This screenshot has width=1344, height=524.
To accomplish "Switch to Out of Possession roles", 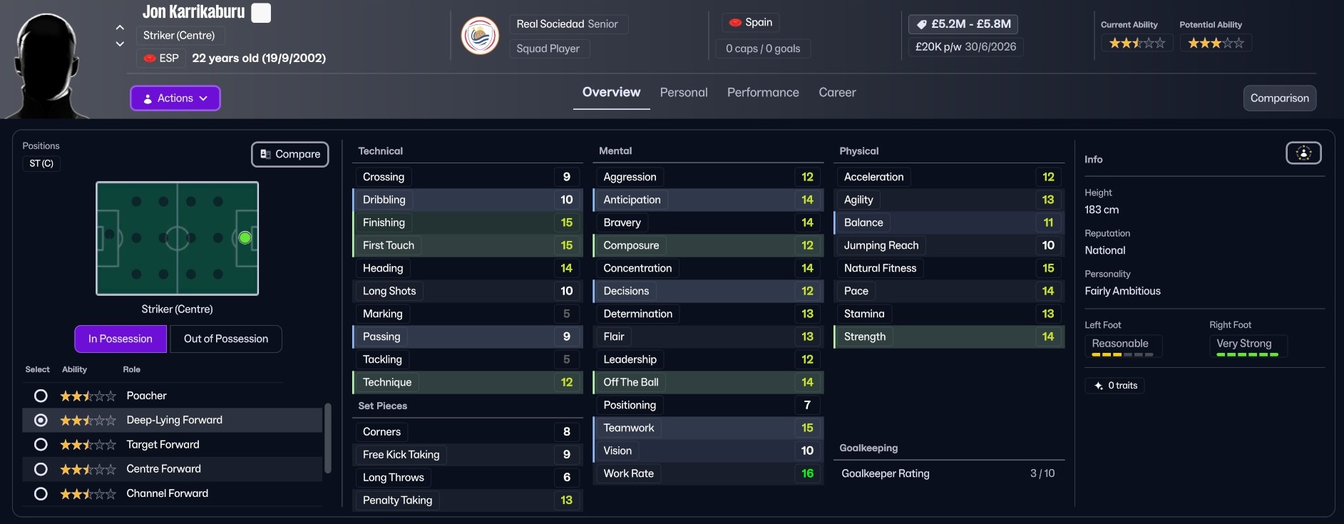I will (226, 339).
